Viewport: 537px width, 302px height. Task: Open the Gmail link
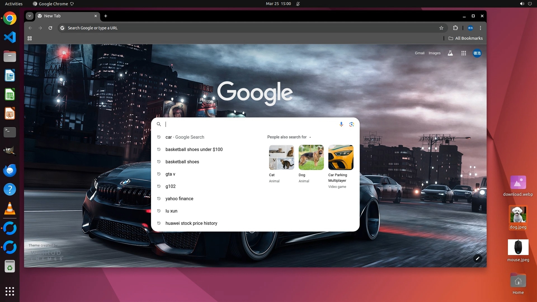tap(419, 53)
